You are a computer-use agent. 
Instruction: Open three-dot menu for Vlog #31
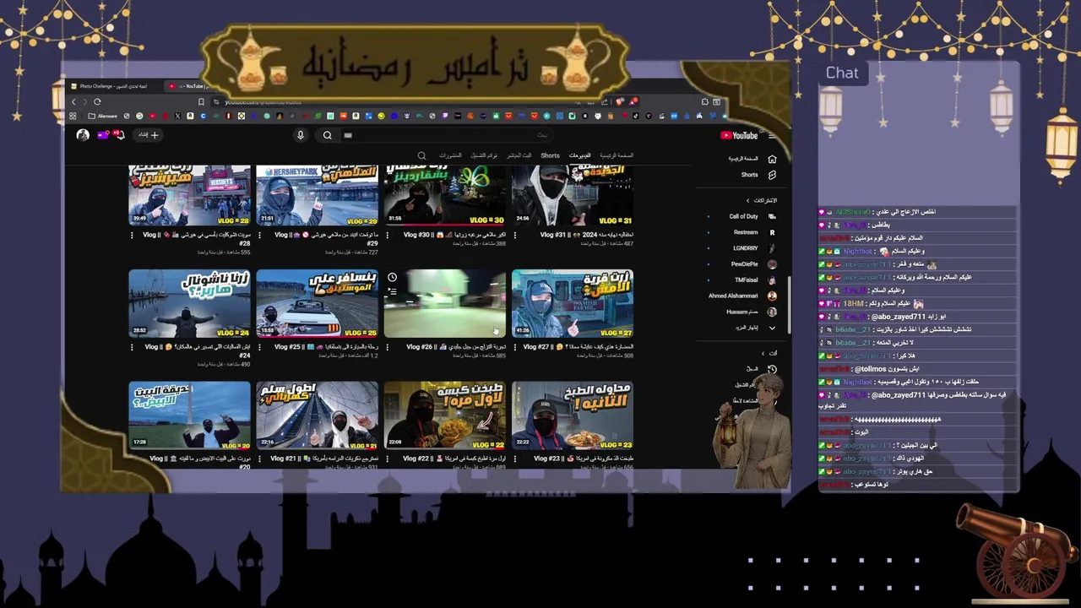514,235
